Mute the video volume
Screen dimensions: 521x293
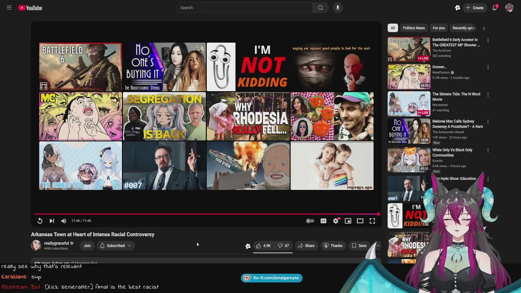point(63,221)
